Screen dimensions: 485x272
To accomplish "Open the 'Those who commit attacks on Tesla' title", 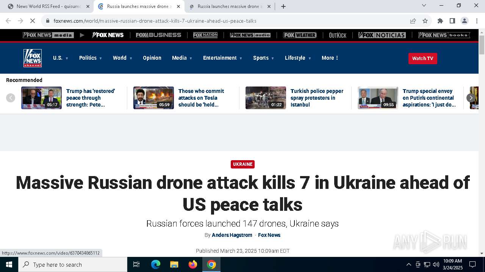I will pyautogui.click(x=201, y=98).
